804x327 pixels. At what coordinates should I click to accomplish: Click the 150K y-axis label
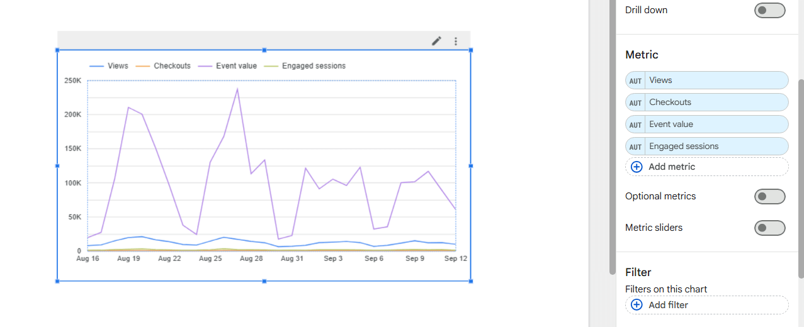point(73,148)
